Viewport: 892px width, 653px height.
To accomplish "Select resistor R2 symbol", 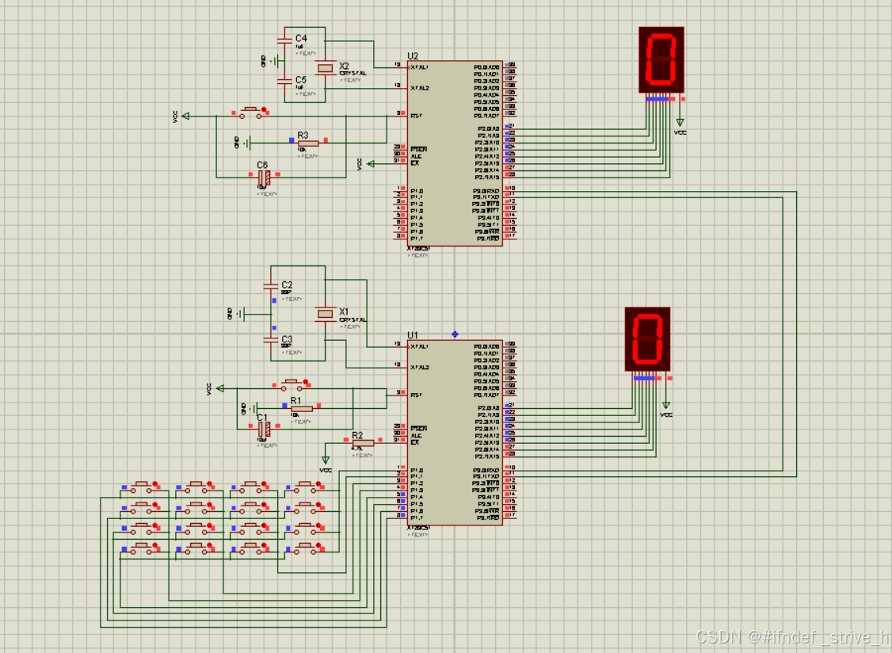I will pyautogui.click(x=363, y=442).
